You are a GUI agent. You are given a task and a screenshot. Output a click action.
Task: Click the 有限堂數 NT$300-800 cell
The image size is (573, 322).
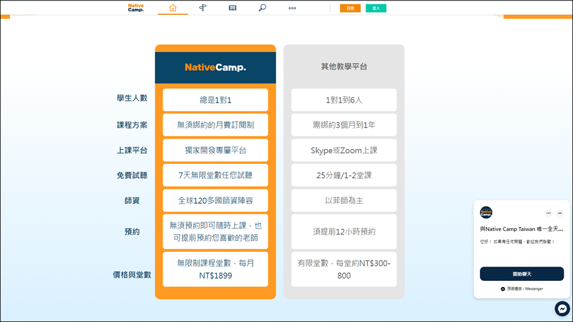344,269
